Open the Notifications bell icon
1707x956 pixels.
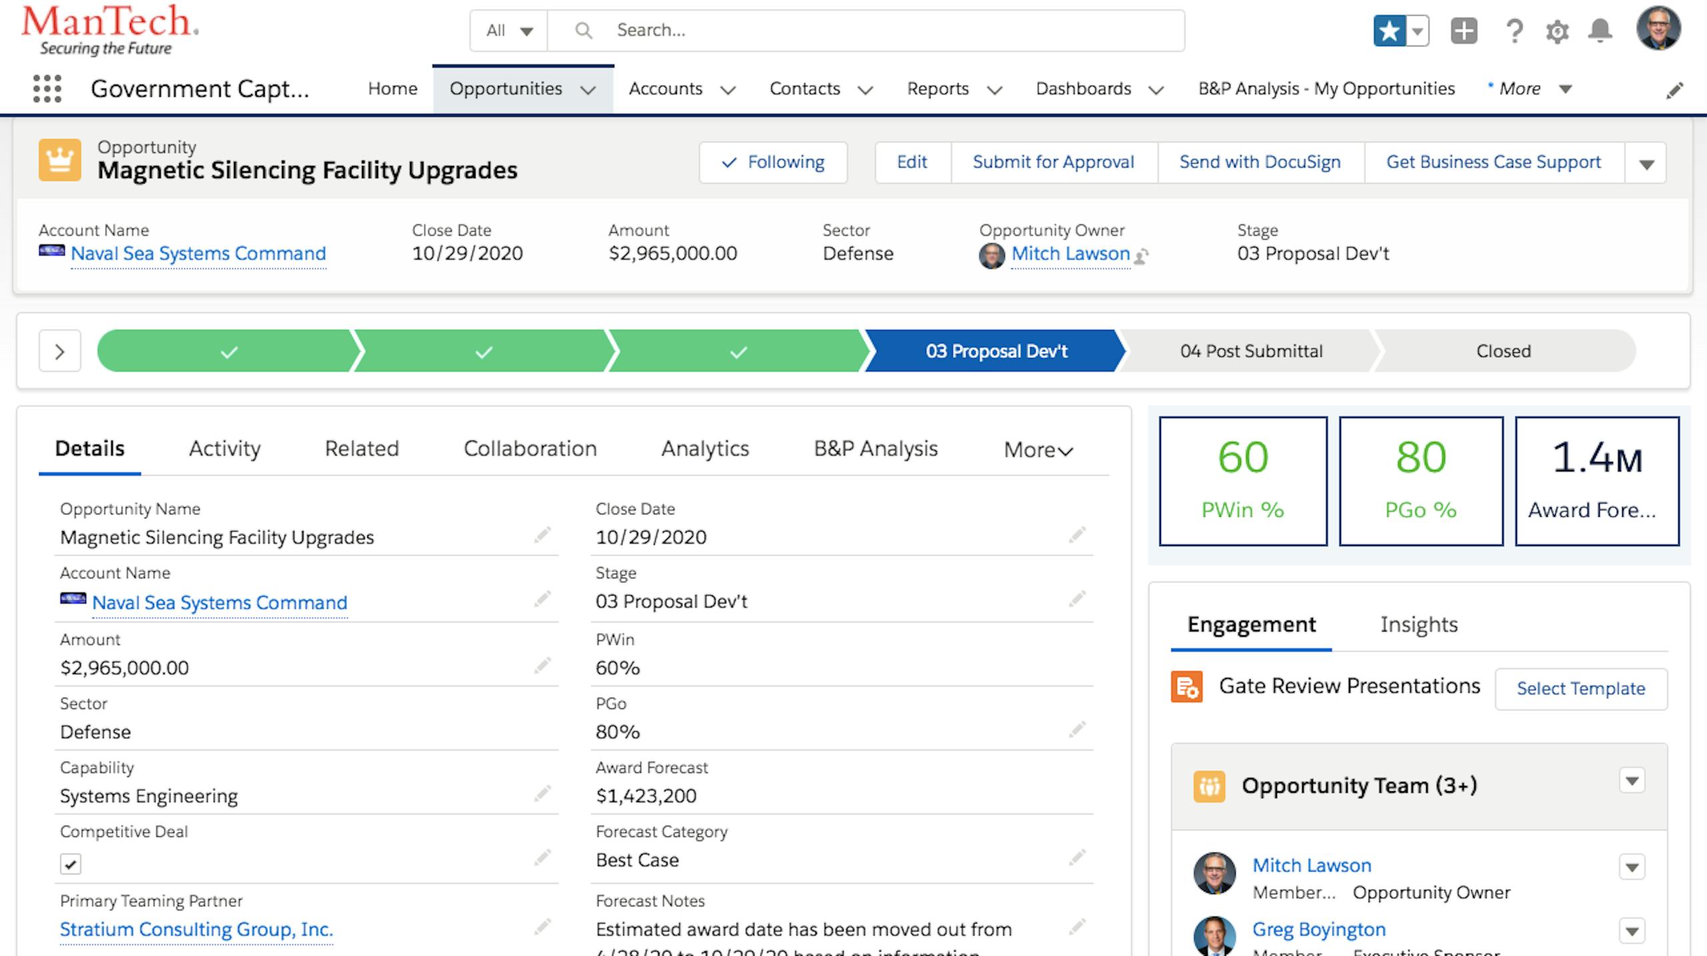click(x=1600, y=31)
